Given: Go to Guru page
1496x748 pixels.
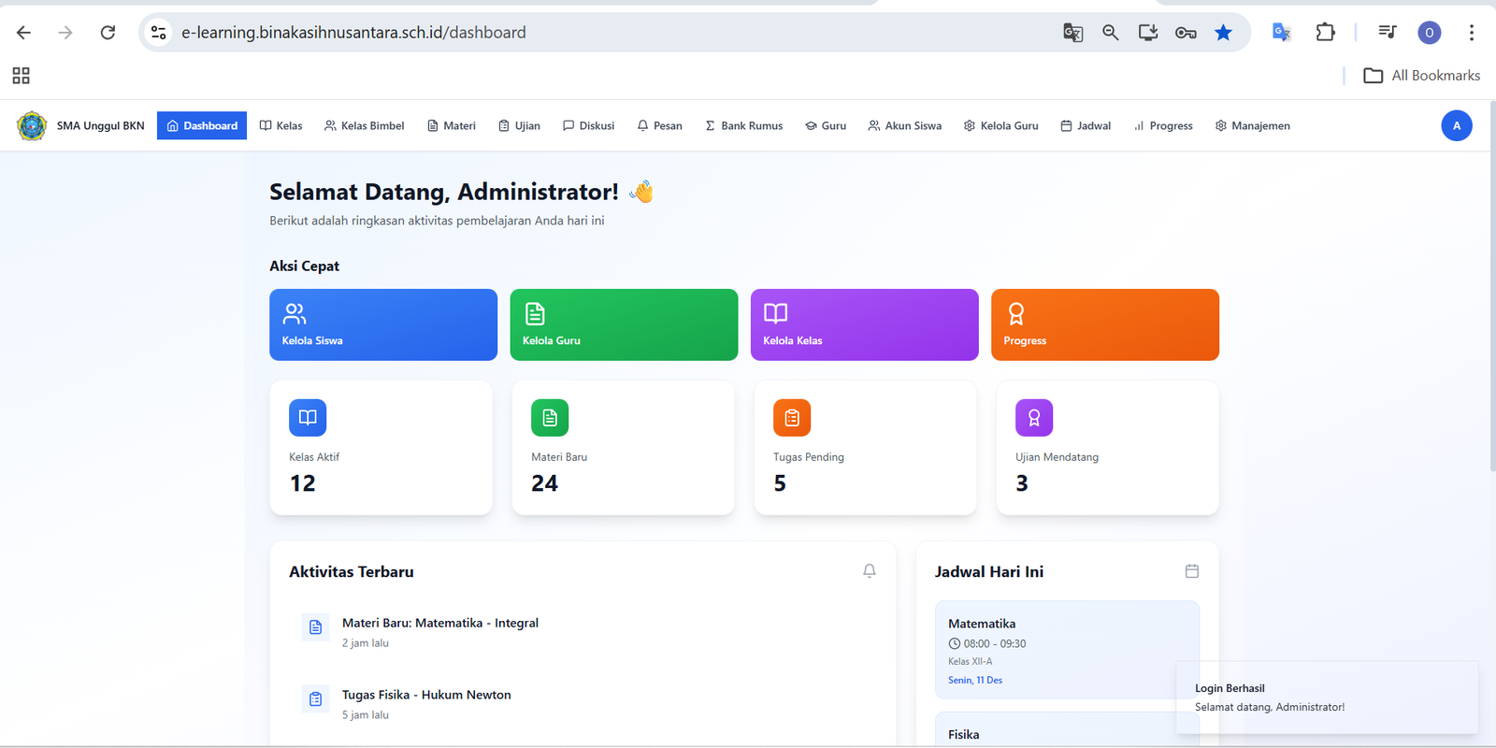Looking at the screenshot, I should tap(826, 125).
